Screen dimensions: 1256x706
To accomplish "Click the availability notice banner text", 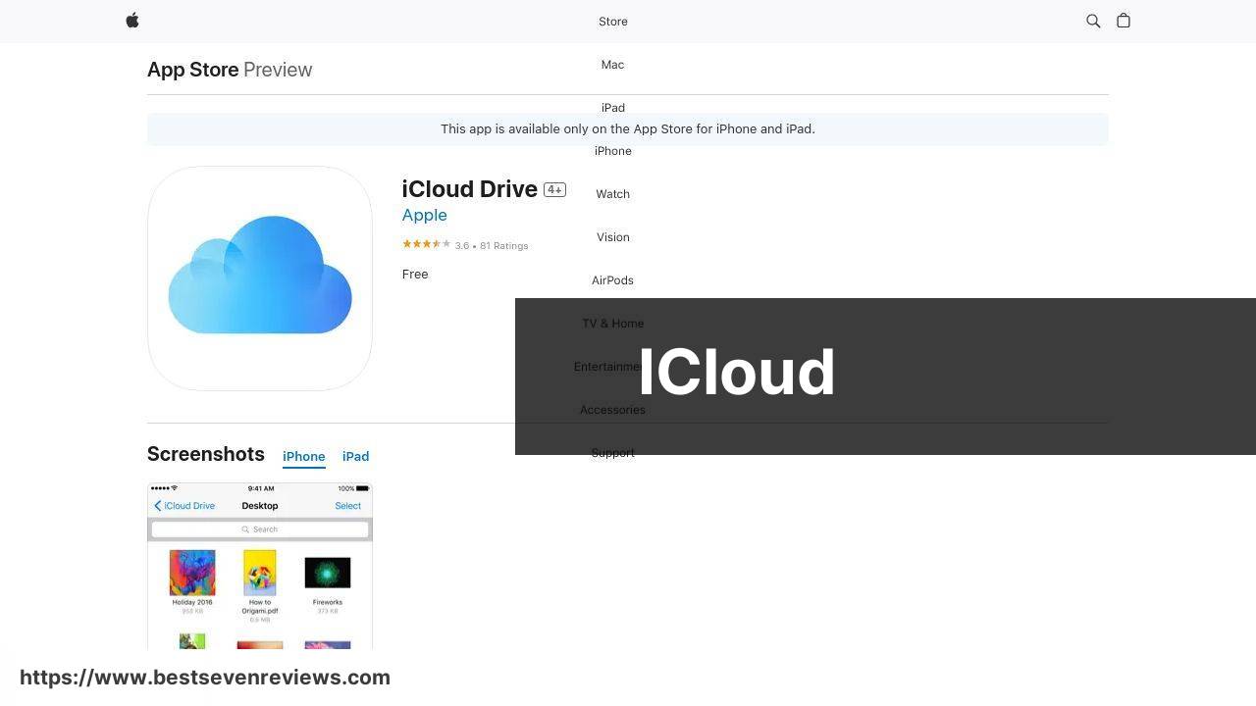I will [628, 129].
